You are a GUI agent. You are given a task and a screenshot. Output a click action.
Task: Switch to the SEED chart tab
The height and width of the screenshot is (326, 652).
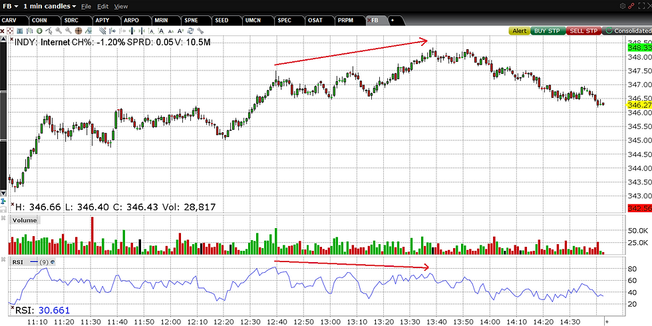pyautogui.click(x=227, y=20)
